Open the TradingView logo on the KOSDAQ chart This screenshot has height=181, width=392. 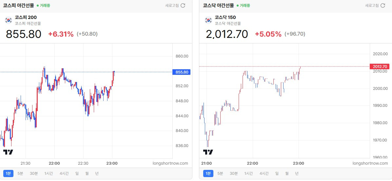(208, 152)
